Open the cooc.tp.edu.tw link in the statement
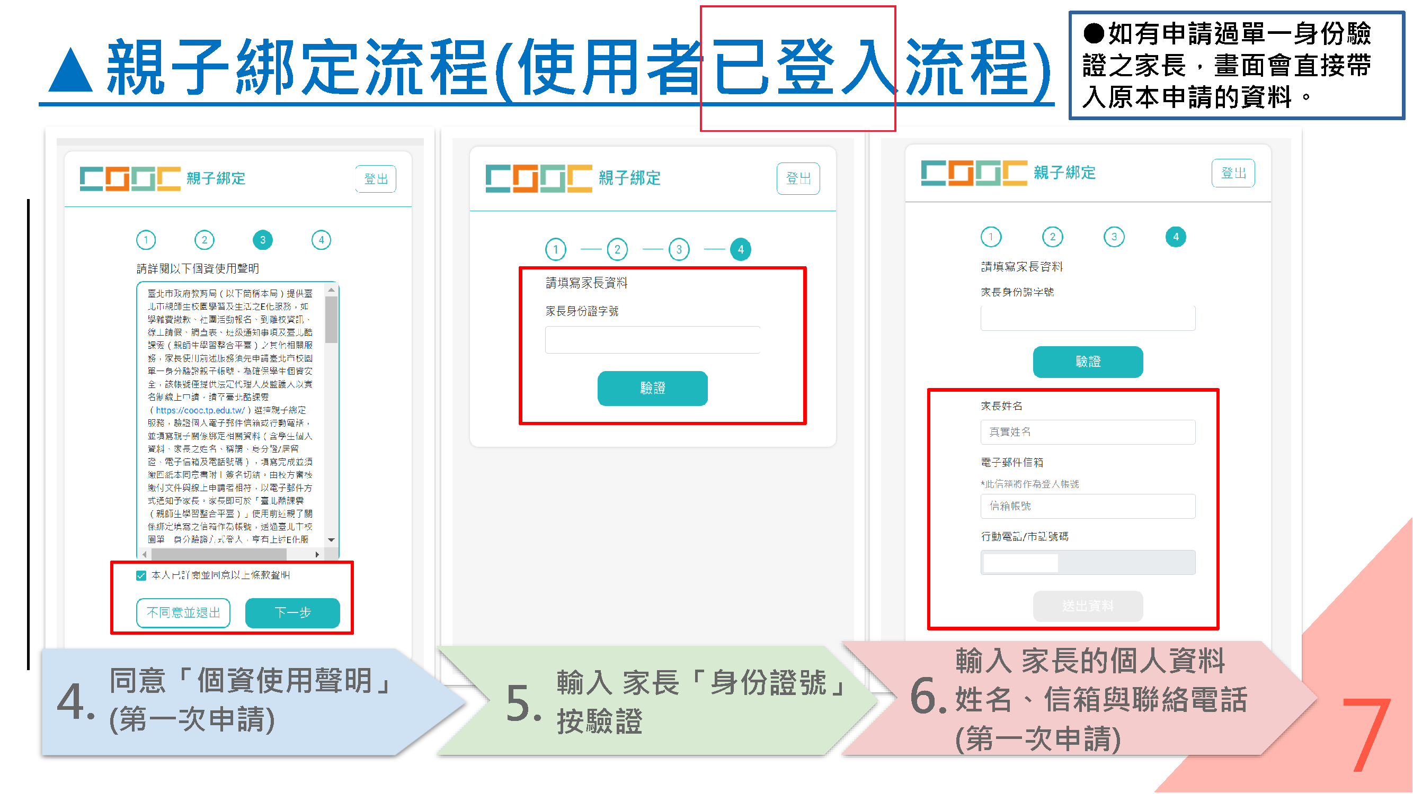The width and height of the screenshot is (1413, 794). 200,410
